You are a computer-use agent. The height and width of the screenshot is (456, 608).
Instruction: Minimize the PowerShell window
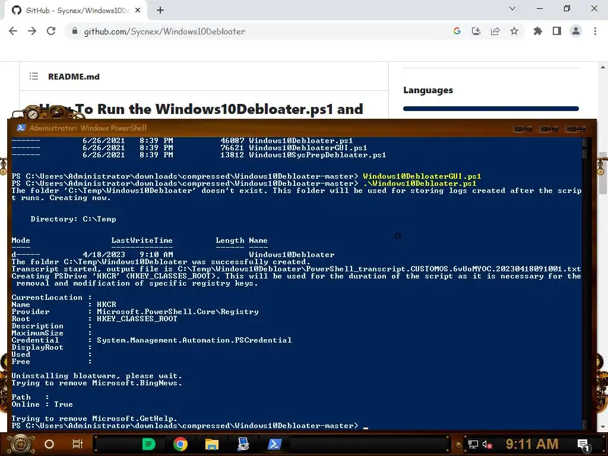click(522, 129)
